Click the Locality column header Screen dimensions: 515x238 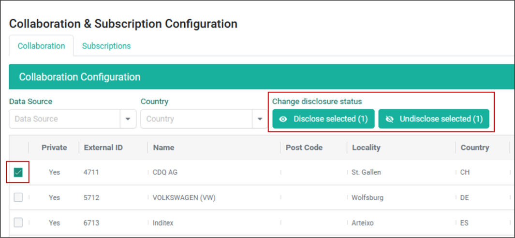pos(366,148)
